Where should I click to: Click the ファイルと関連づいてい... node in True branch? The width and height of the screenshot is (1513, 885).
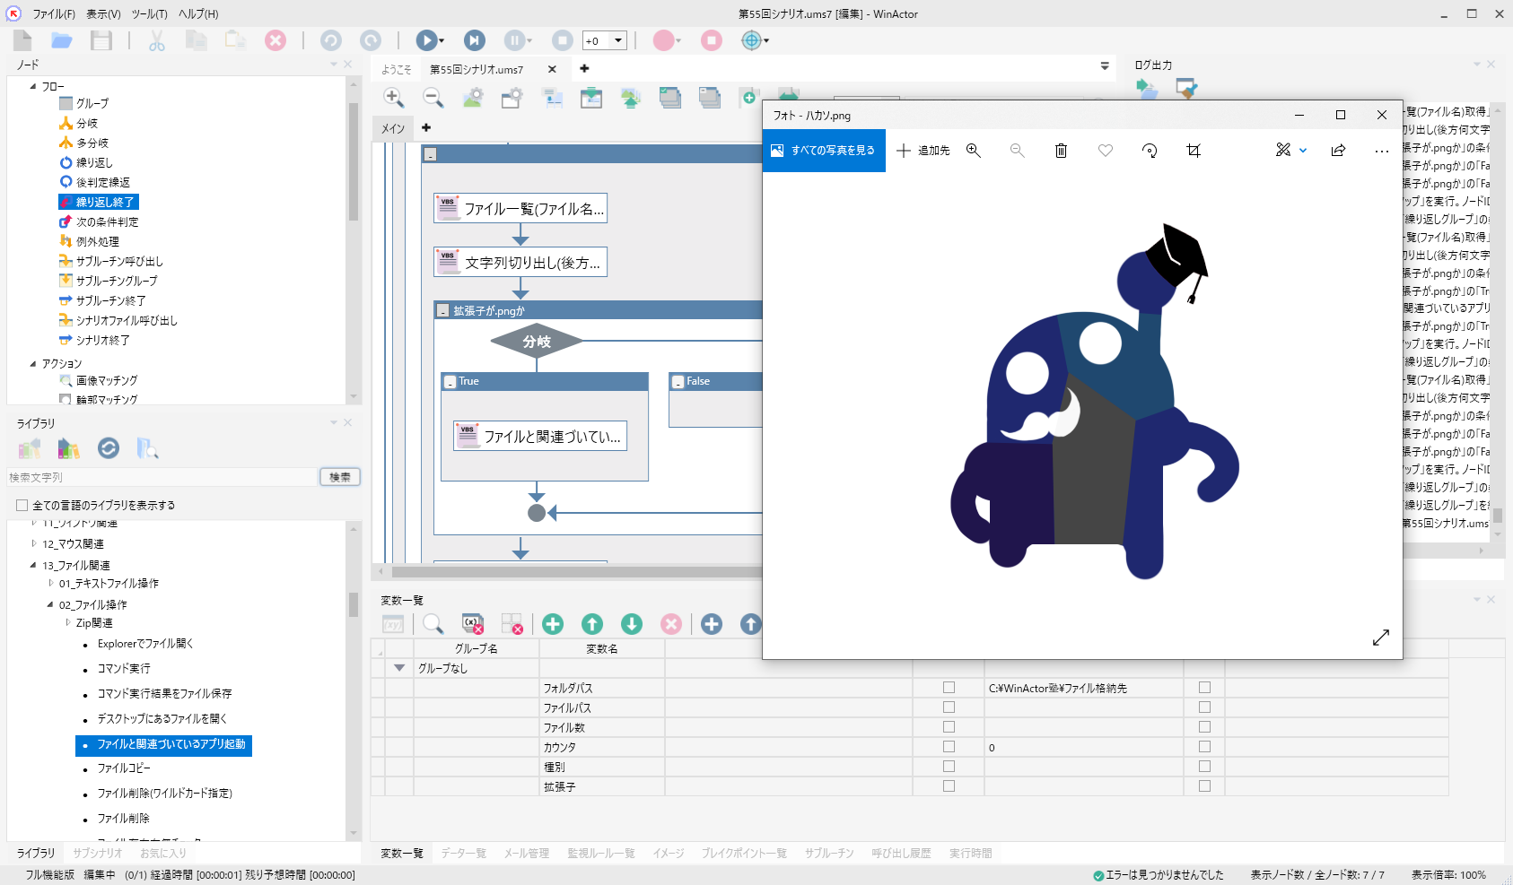coord(540,436)
